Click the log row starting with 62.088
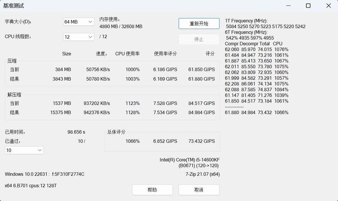 (x=256, y=89)
